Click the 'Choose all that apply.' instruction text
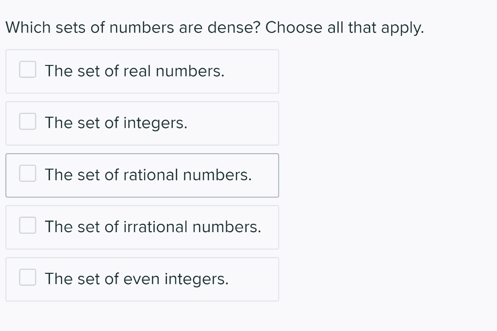This screenshot has width=497, height=331. click(344, 28)
